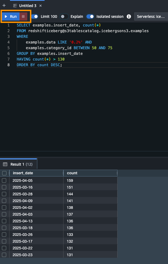This screenshot has height=264, width=168.
Task: Click the WHERE keyword on line 3
Action: 22,36
